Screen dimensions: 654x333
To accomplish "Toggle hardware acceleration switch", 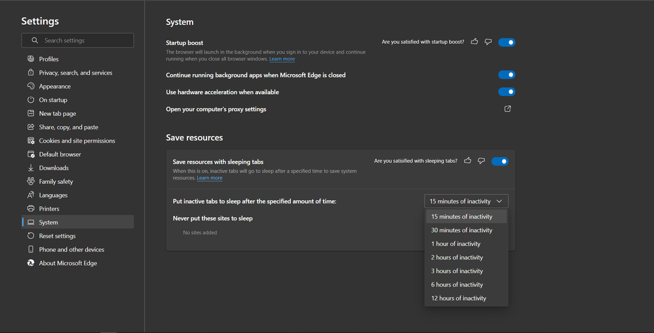I will (x=507, y=92).
